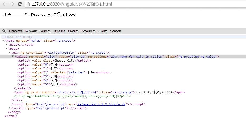Select the closing </div> tag line
The image size is (246, 121).
(x=17, y=100)
